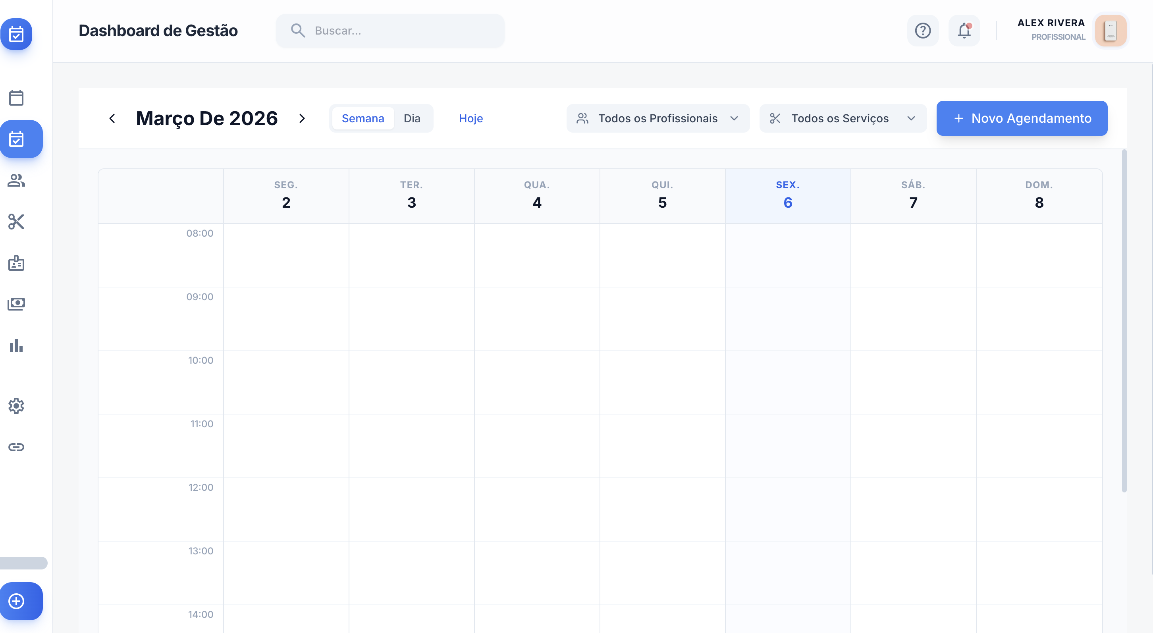Select the Semana view toggle
The height and width of the screenshot is (633, 1153).
point(362,119)
